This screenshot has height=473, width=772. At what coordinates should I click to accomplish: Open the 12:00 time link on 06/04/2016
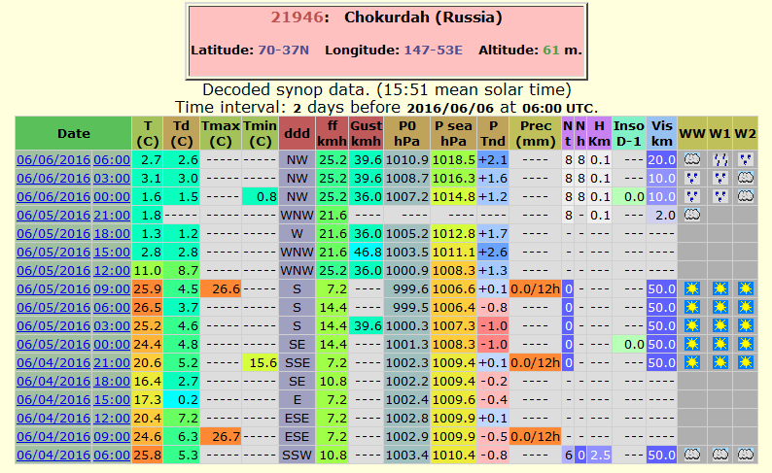(112, 418)
